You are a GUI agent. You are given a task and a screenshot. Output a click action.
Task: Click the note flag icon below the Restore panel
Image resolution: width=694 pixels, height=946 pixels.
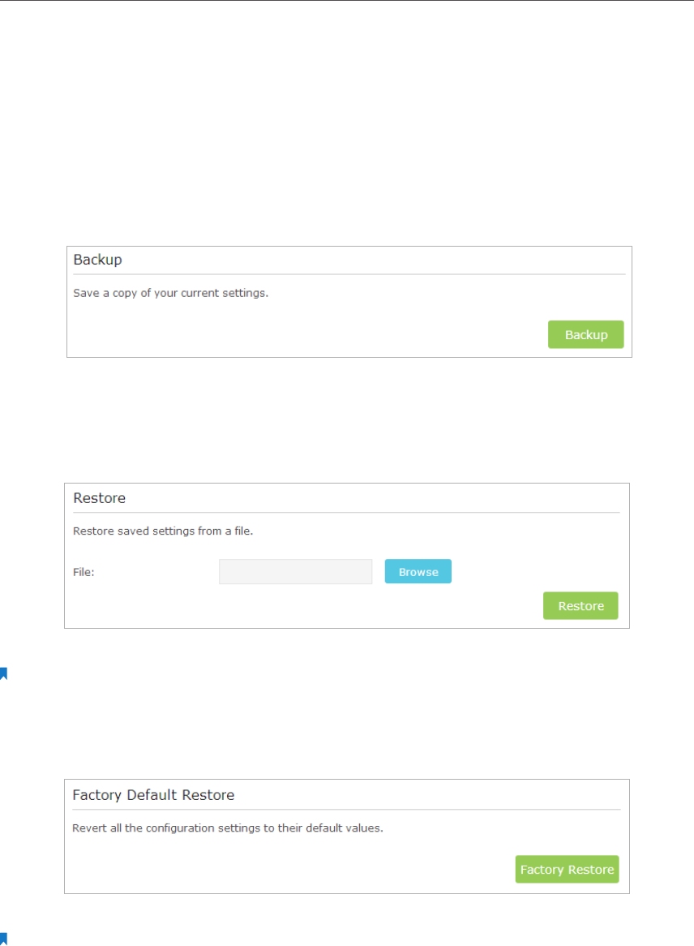point(3,673)
